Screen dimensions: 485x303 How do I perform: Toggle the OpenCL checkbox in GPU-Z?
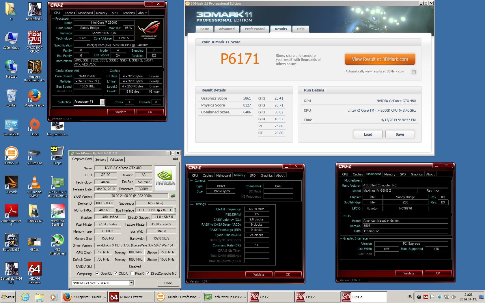(97, 274)
